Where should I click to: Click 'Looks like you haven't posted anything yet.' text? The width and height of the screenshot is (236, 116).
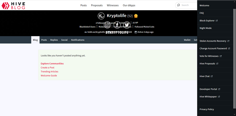pyautogui.click(x=63, y=56)
